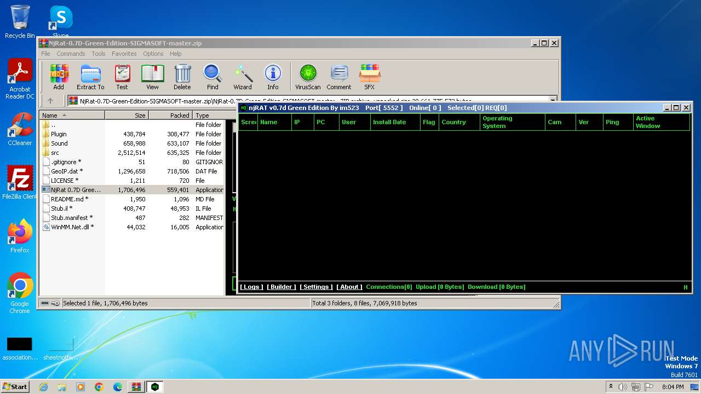Open FileZilla Client desktop icon

click(x=20, y=183)
